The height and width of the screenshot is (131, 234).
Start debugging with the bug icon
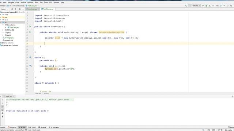(206, 6)
